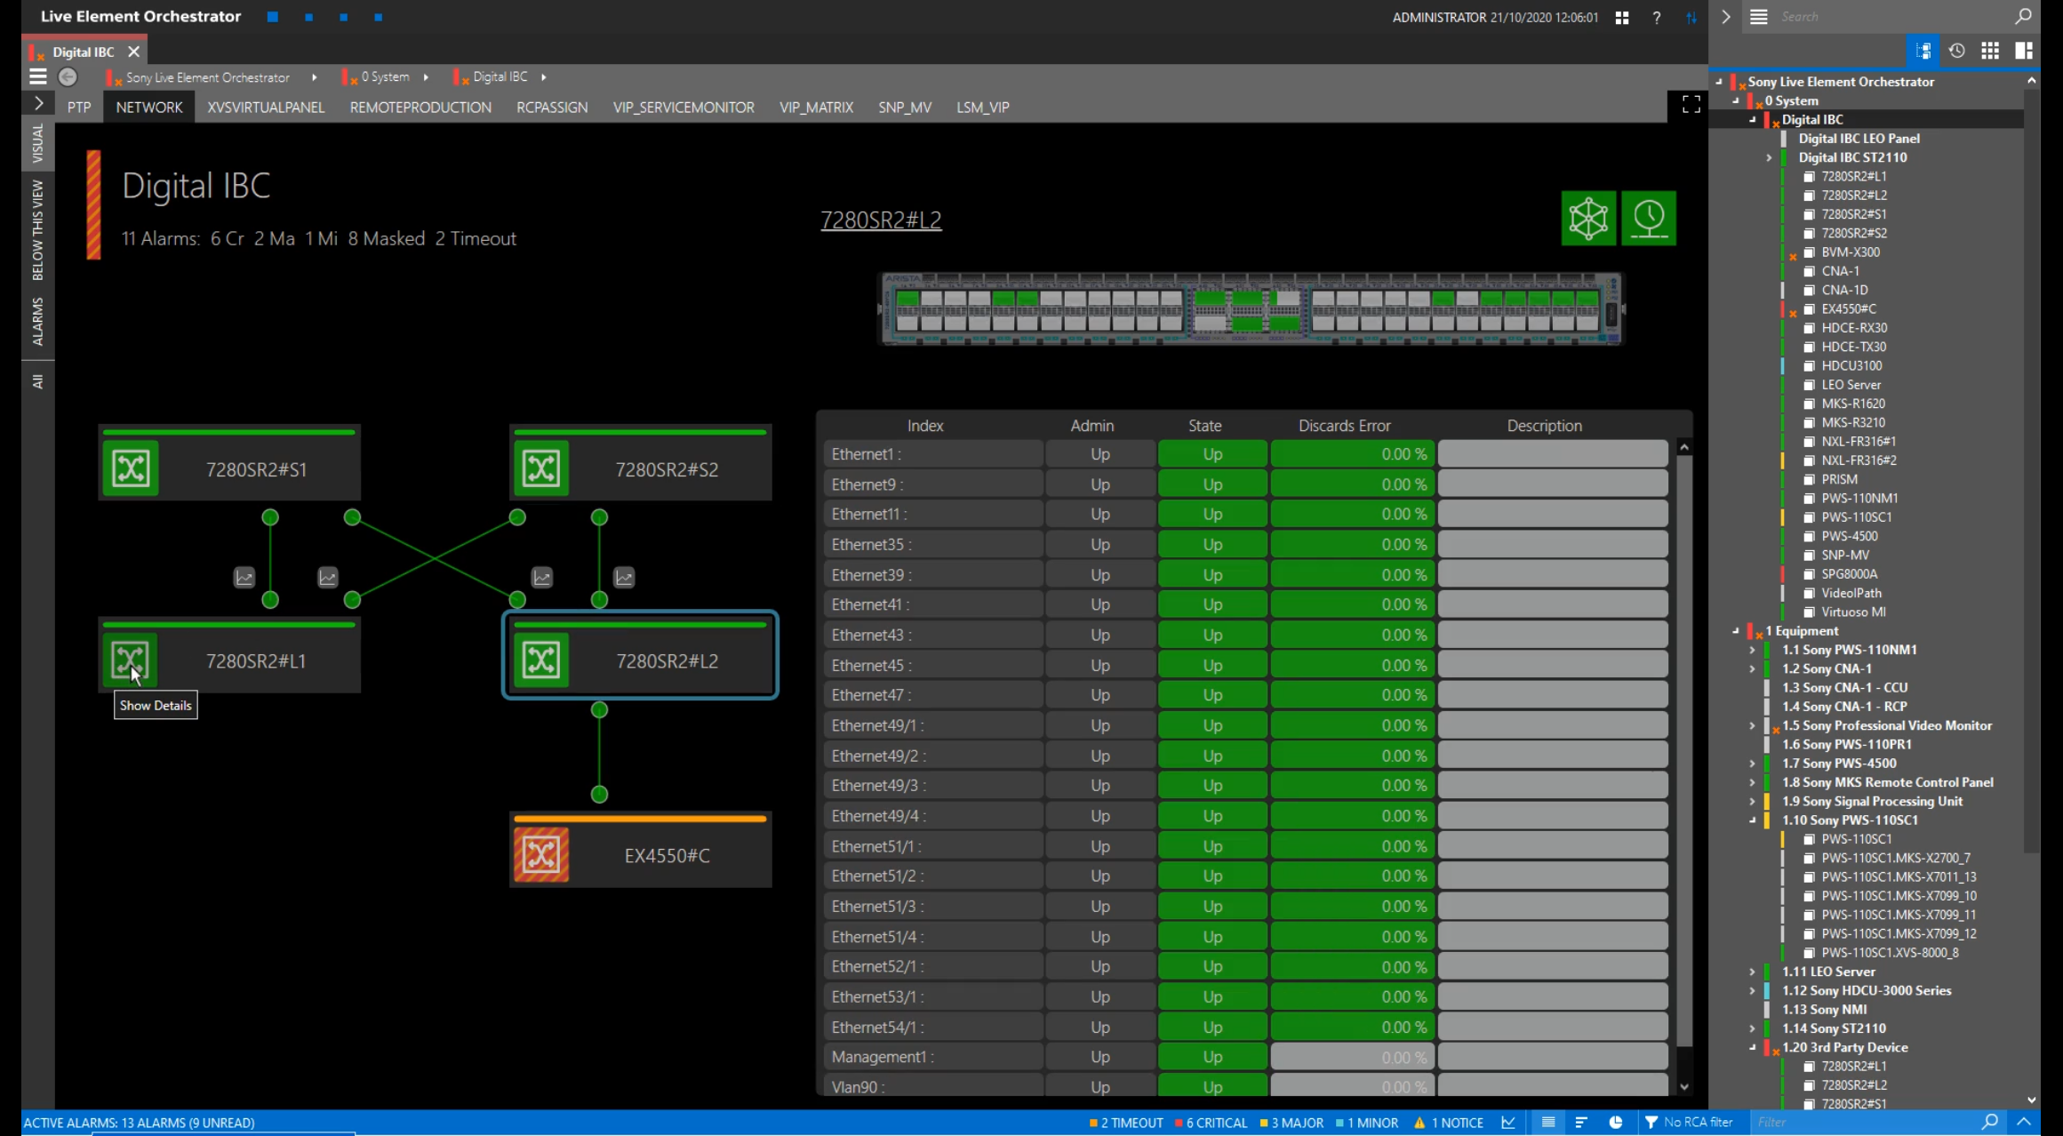Open the 7280SR2#L2 heading link

pyautogui.click(x=881, y=220)
